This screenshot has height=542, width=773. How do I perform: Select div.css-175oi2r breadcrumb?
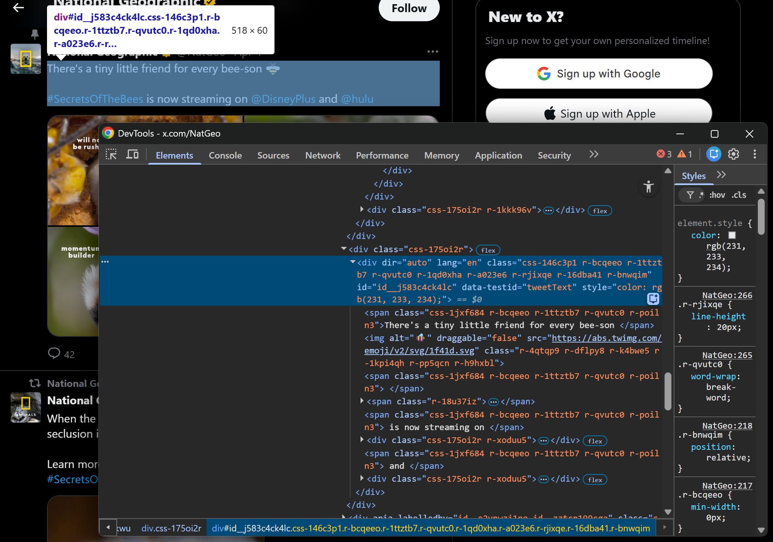(171, 528)
